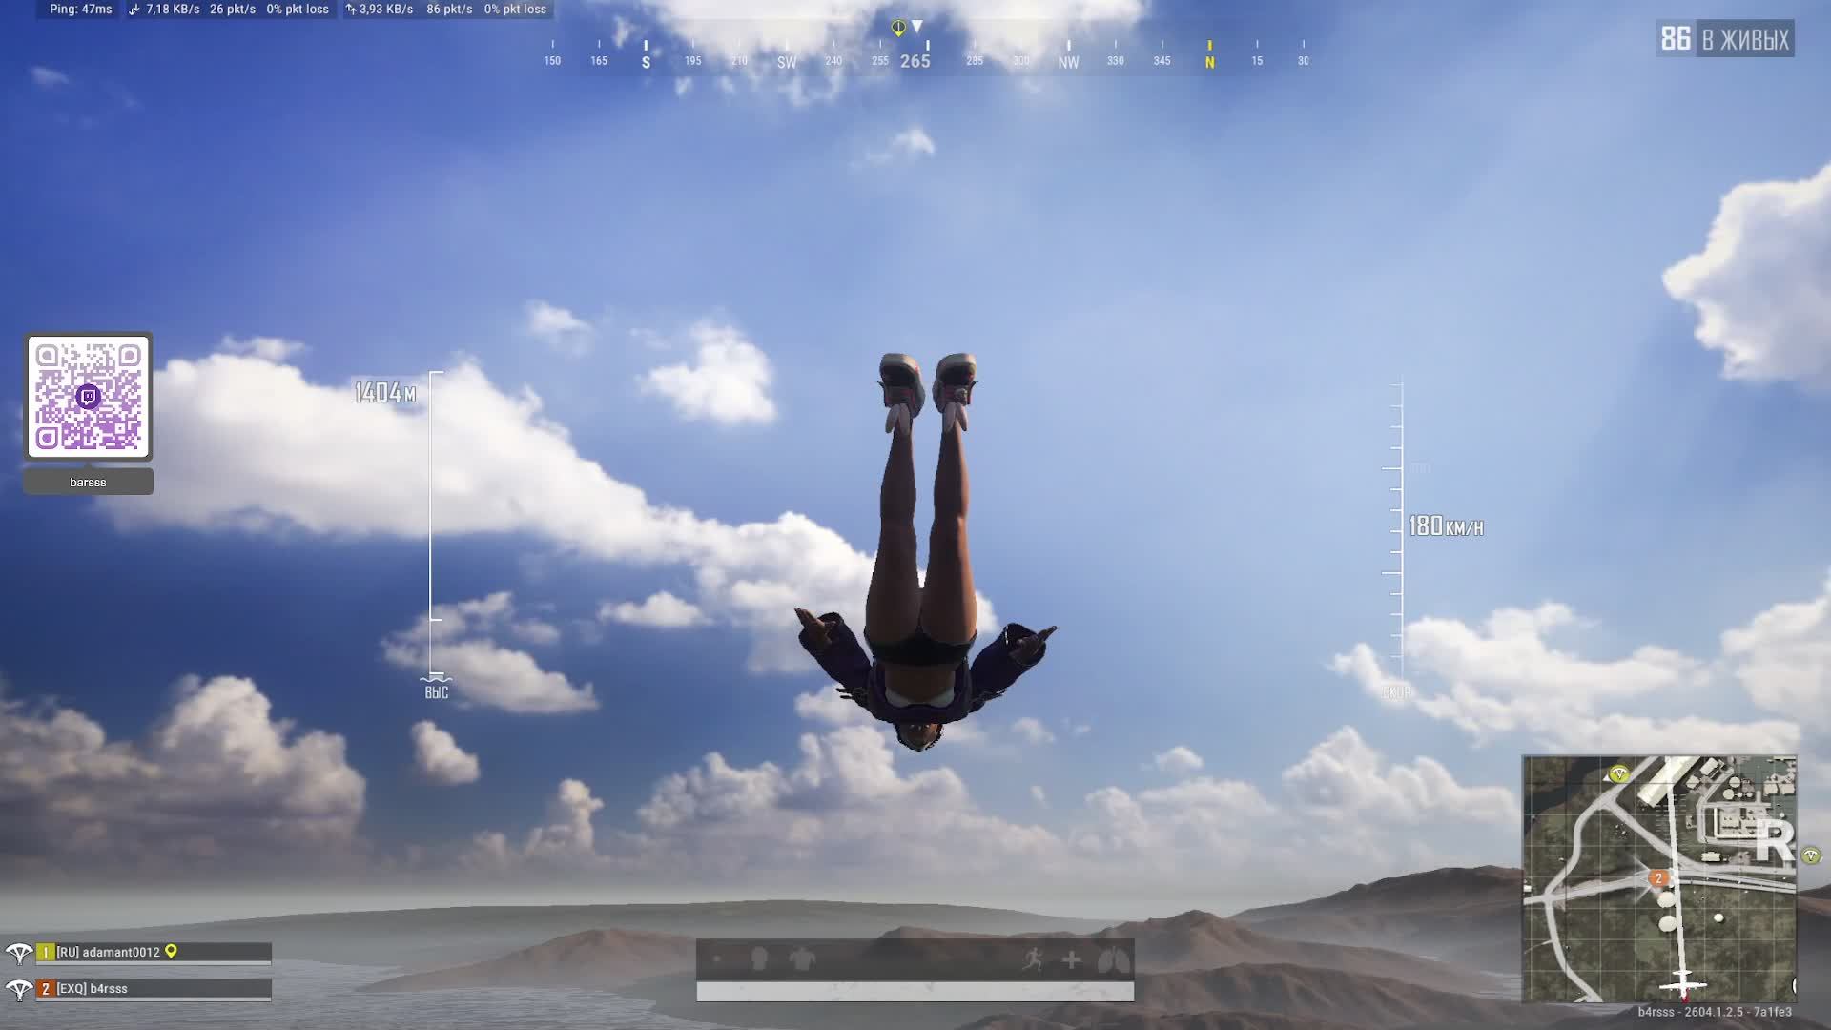Click orange player 2 marker on minimap
The image size is (1831, 1030).
click(1658, 878)
